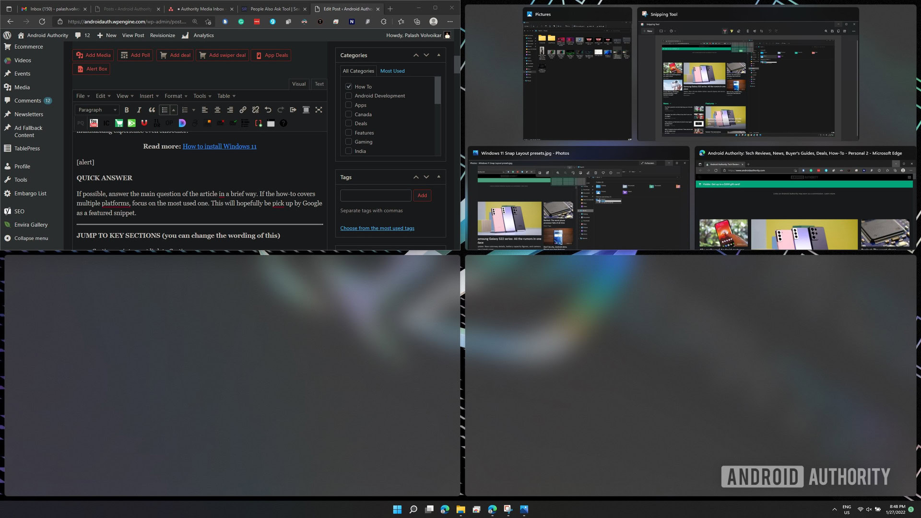This screenshot has height=518, width=921.
Task: Open Edge settings and more menu
Action: [449, 22]
